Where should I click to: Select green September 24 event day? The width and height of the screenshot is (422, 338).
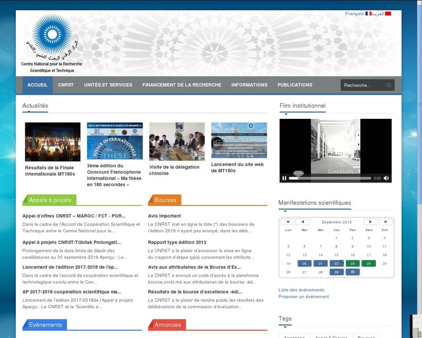pyautogui.click(x=369, y=264)
